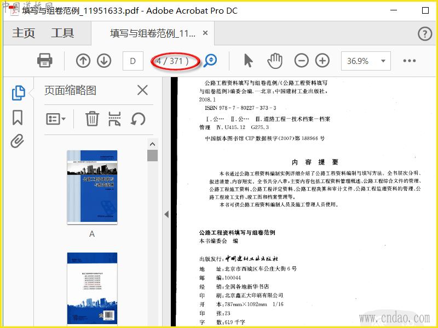Click the 邮编 100044 line

(220, 278)
